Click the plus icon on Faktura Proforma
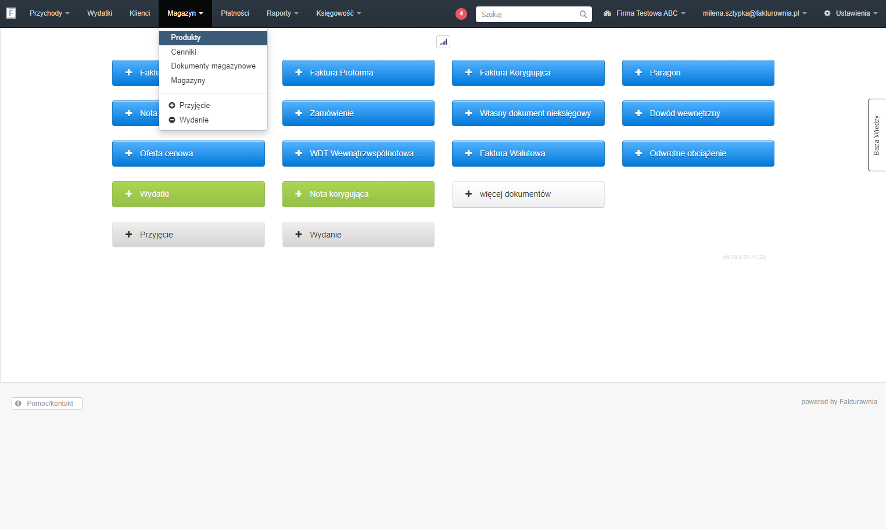The image size is (886, 529). pos(299,73)
